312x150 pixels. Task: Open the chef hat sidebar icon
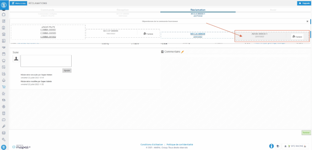point(4,60)
